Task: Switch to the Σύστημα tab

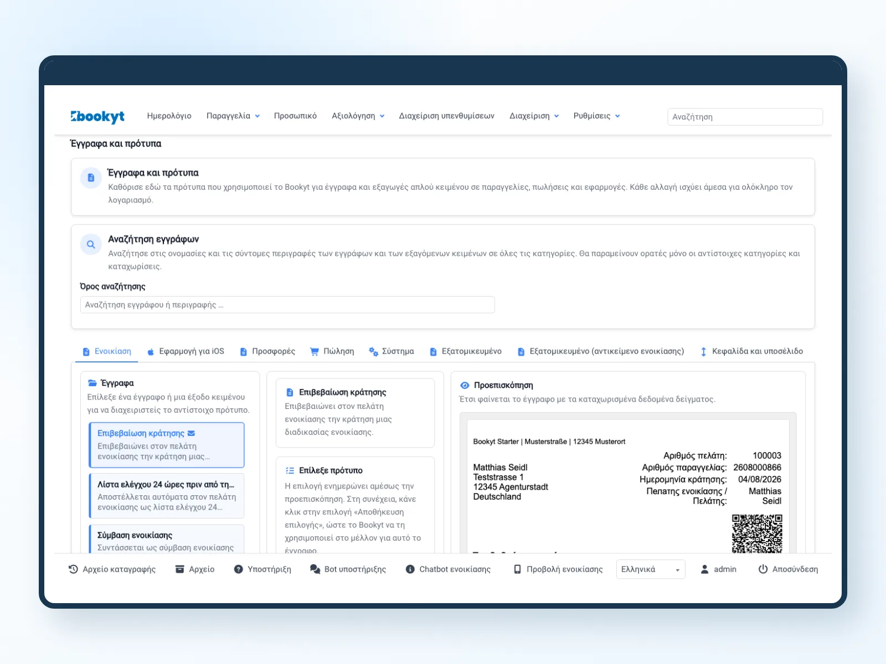Action: tap(392, 351)
